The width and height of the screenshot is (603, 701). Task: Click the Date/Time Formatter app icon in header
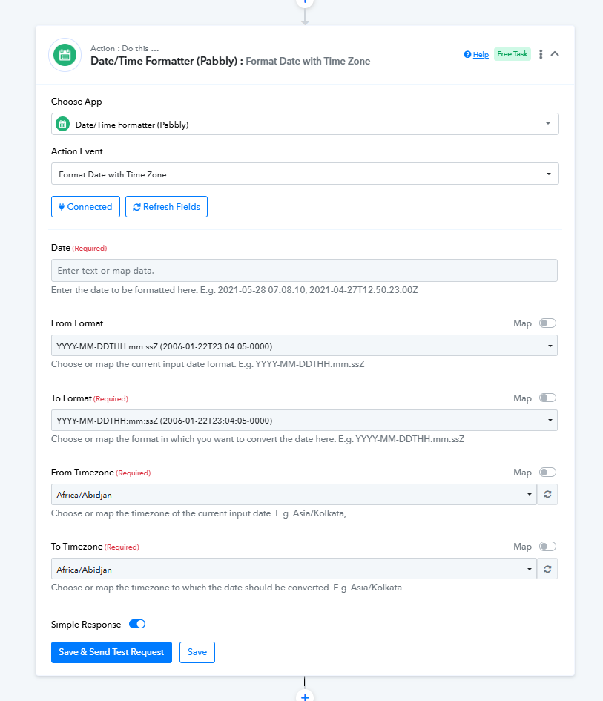tap(65, 55)
